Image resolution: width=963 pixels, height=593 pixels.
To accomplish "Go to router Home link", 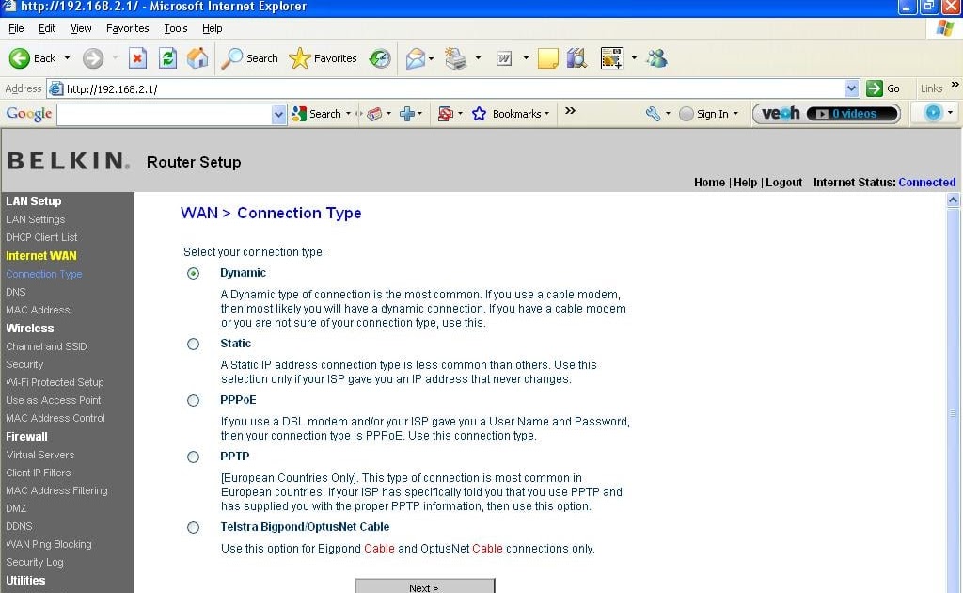I will [709, 183].
